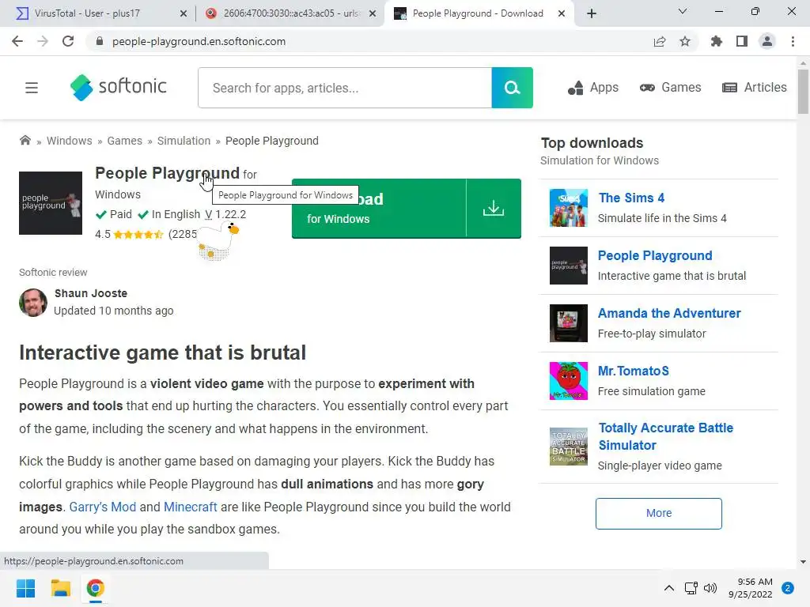This screenshot has height=607, width=810.
Task: Close the VirusTotal tab
Action: (x=184, y=13)
